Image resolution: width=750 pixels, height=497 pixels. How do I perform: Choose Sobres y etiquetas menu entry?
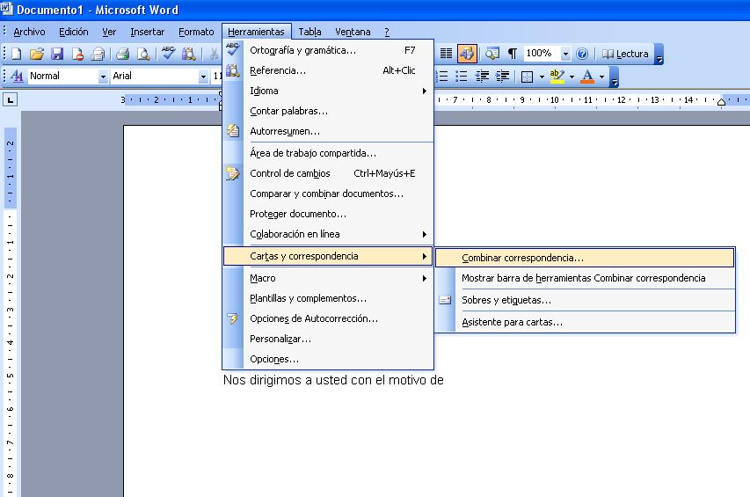pyautogui.click(x=506, y=300)
